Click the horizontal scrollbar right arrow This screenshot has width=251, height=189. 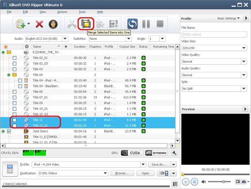(x=172, y=146)
